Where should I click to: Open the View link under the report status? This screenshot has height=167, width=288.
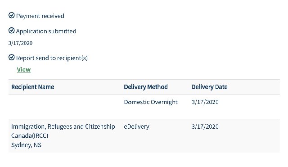pyautogui.click(x=24, y=70)
